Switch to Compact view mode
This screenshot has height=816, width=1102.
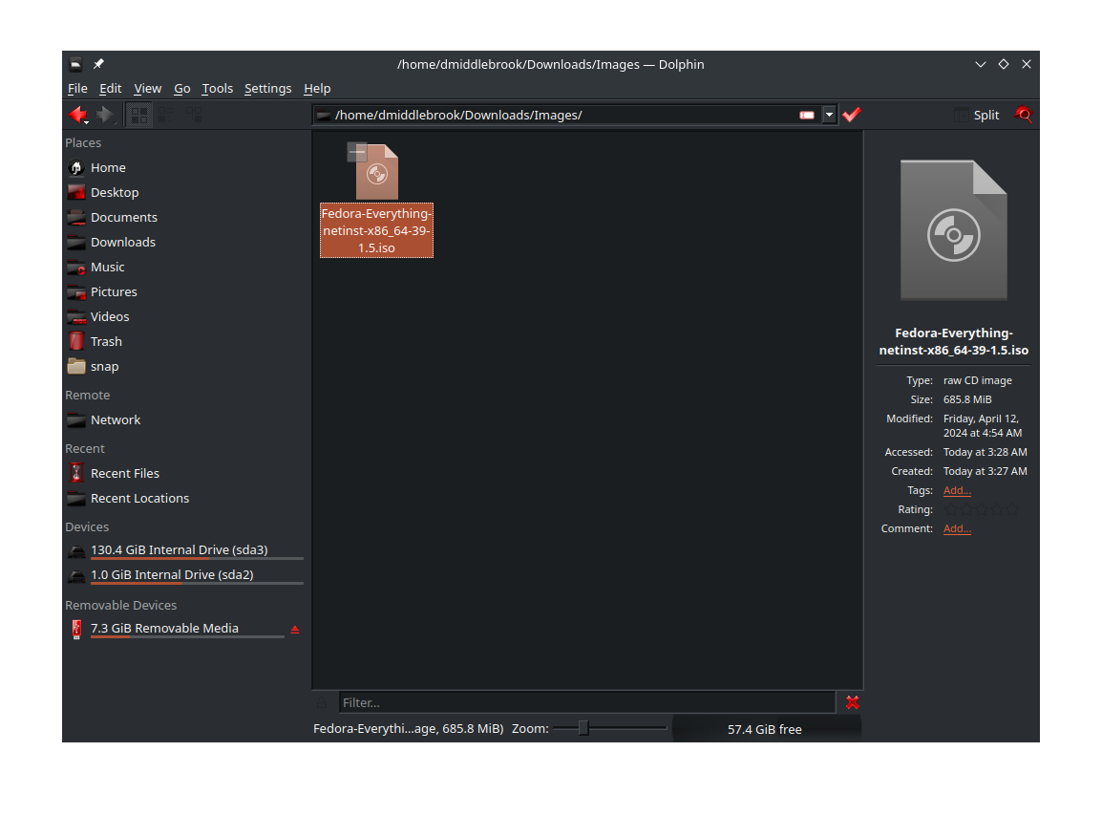pyautogui.click(x=166, y=115)
